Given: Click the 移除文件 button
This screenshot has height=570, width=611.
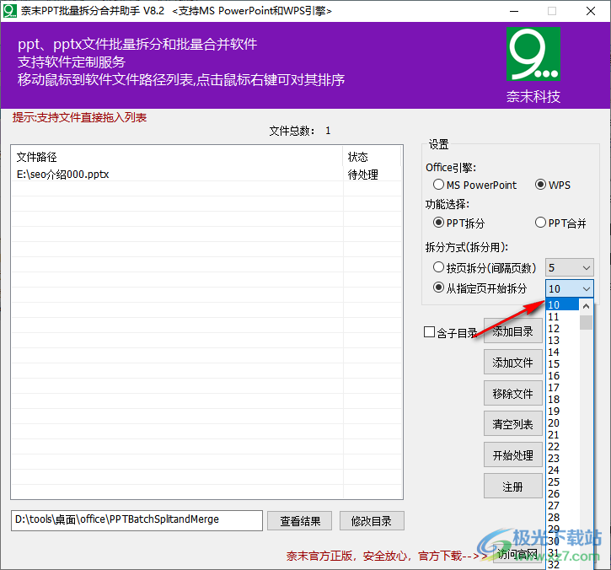Looking at the screenshot, I should [512, 393].
